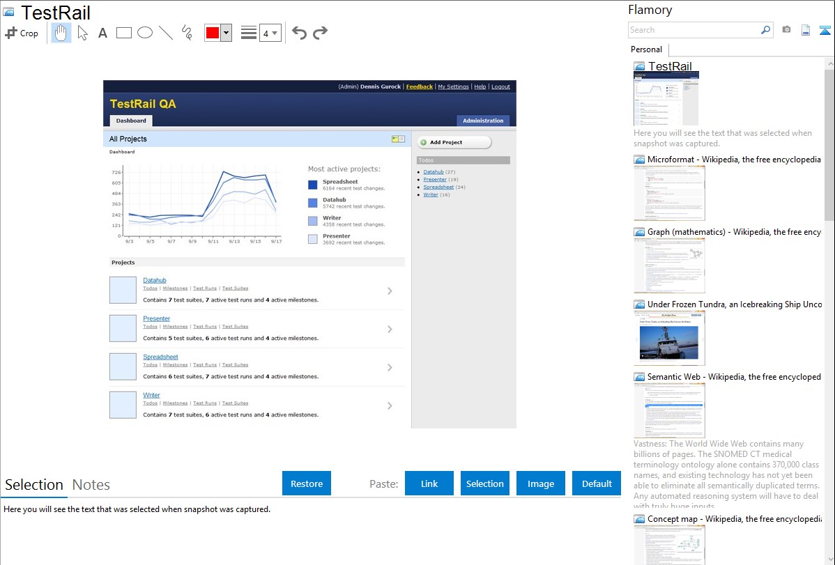
Task: Click the paste Image button
Action: coord(540,483)
